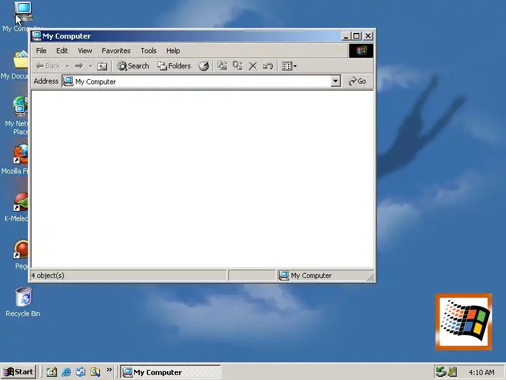Open the Views dropdown button
The height and width of the screenshot is (380, 506).
(289, 66)
